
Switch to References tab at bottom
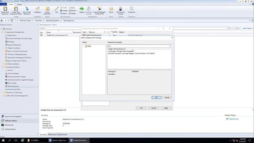pos(52,134)
